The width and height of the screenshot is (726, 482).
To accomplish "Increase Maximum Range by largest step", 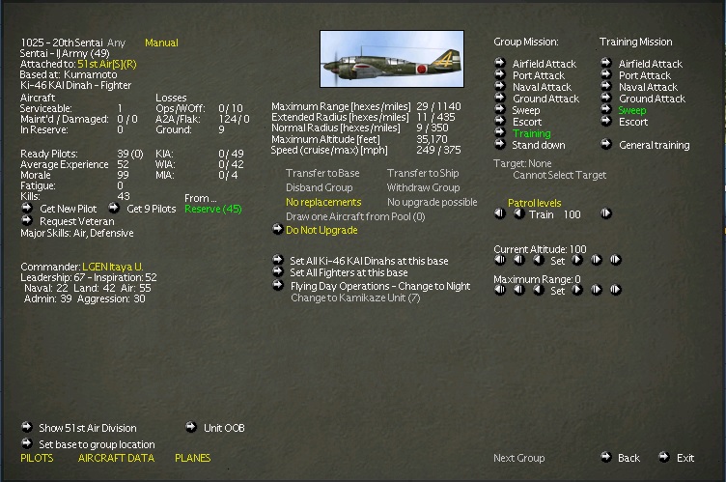I will (x=615, y=290).
